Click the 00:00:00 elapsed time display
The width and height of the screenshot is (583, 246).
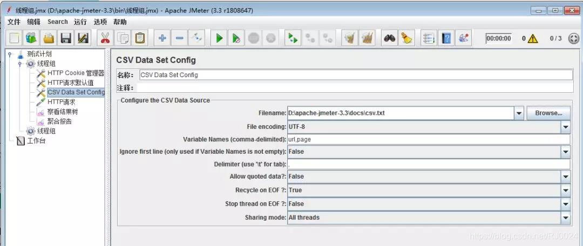pos(499,38)
